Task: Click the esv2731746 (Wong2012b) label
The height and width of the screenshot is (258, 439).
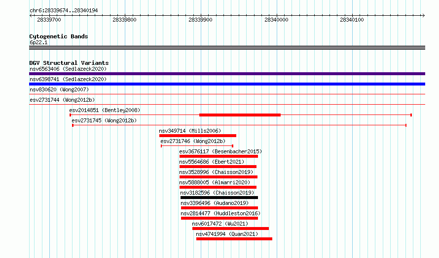Action: click(193, 141)
